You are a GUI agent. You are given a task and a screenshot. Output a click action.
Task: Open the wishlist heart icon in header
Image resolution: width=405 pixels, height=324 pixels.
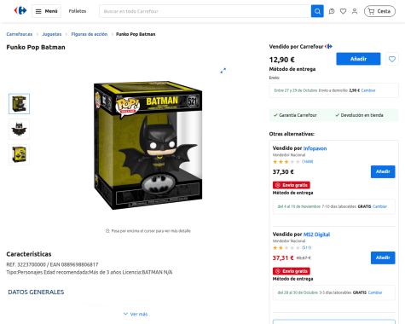[343, 11]
